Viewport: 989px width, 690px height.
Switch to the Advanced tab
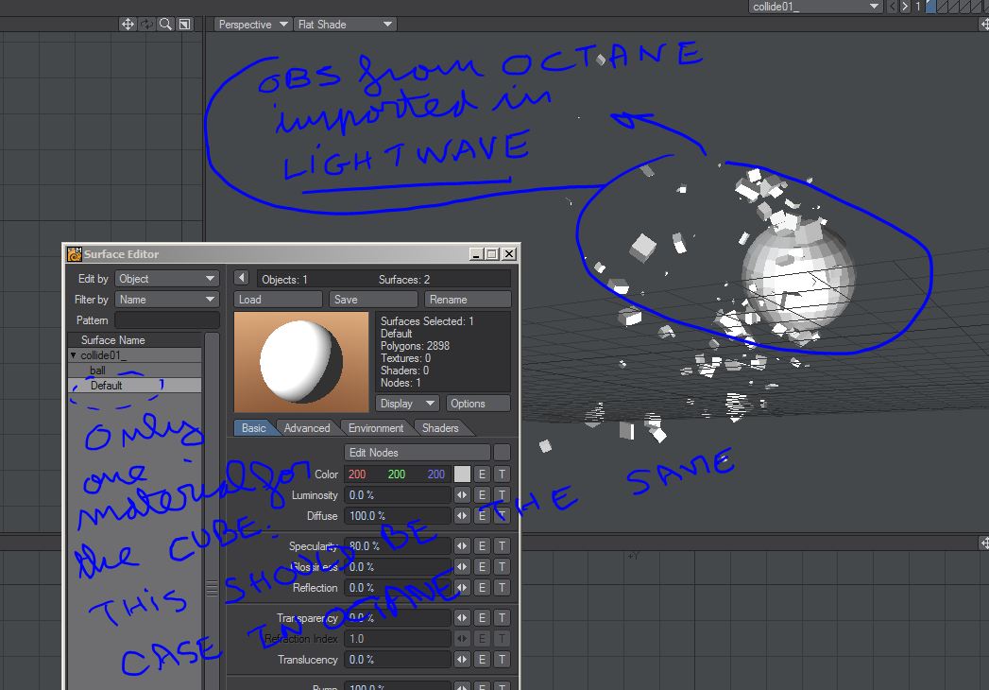307,428
